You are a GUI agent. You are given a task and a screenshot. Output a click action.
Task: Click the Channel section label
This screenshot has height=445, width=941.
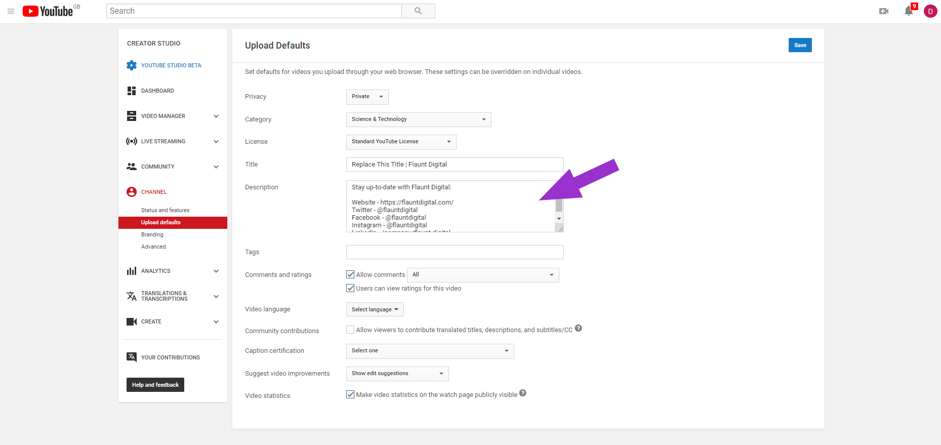[x=154, y=192]
